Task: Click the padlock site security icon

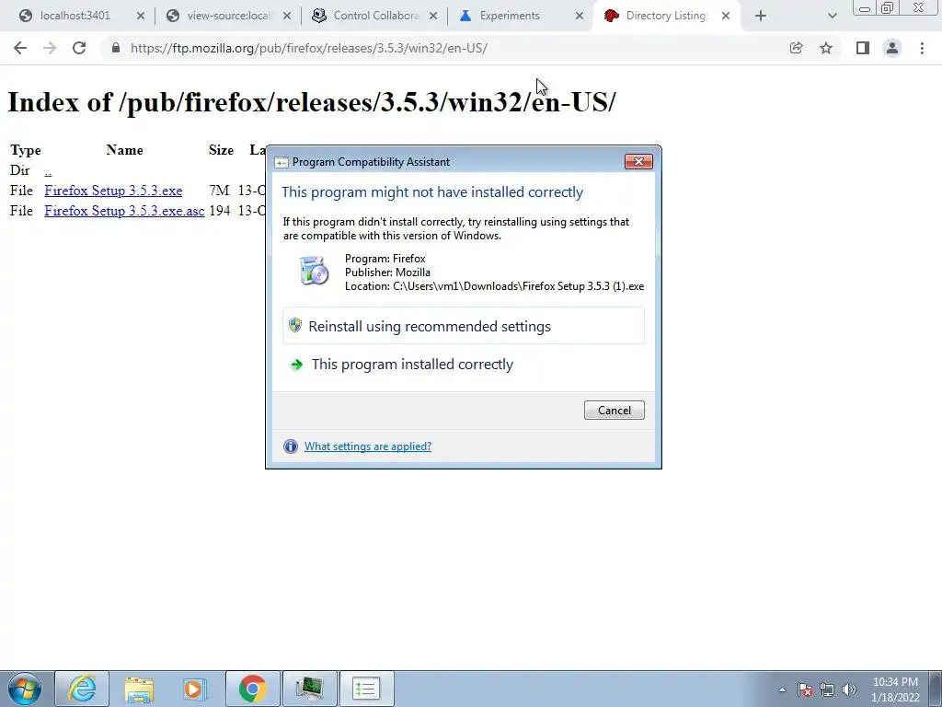Action: click(115, 48)
